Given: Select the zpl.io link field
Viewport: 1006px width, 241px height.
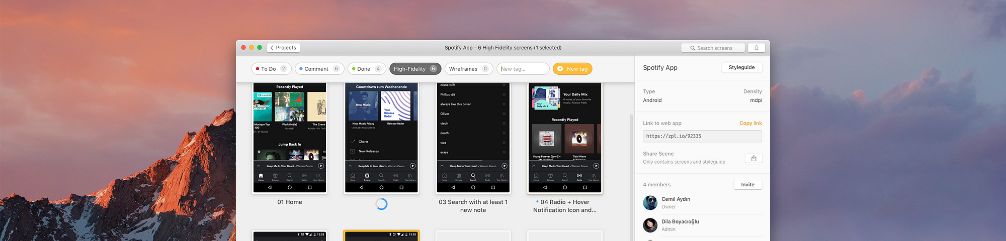Looking at the screenshot, I should tap(702, 136).
